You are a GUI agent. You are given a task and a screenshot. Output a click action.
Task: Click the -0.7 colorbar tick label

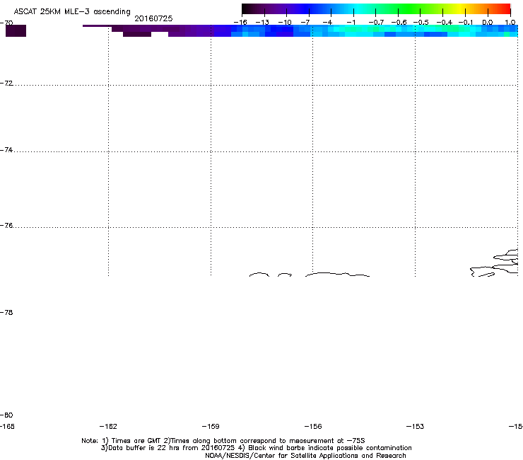[376, 23]
